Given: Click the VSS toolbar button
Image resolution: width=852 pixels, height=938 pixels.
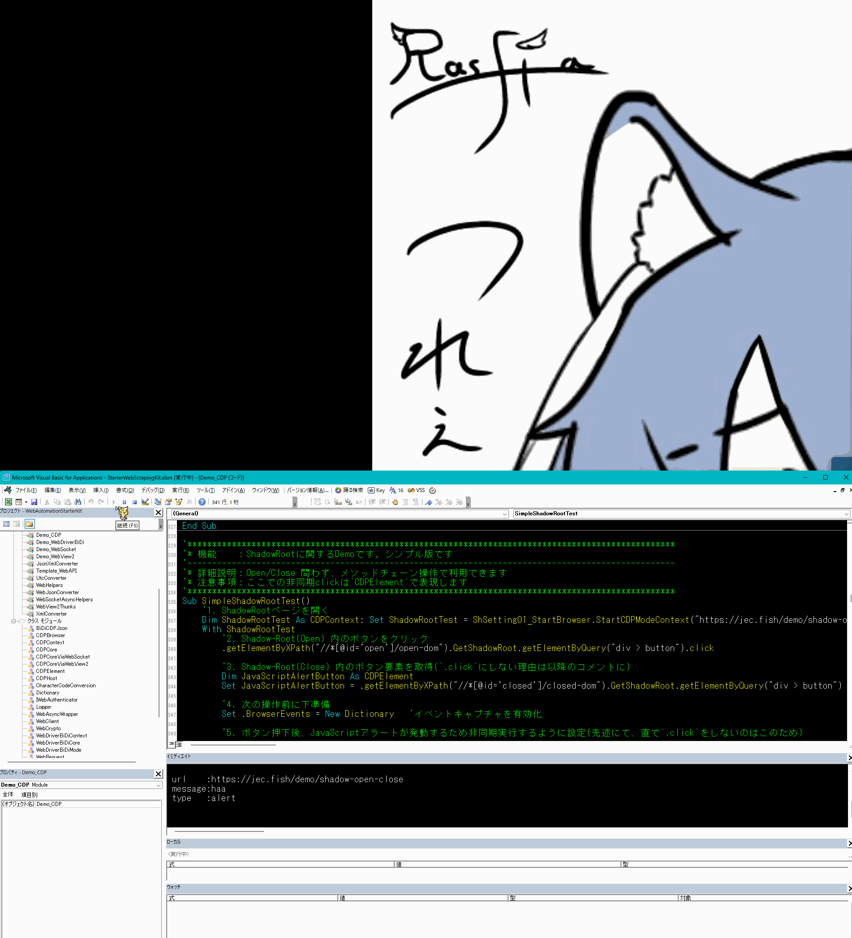Looking at the screenshot, I should [416, 490].
